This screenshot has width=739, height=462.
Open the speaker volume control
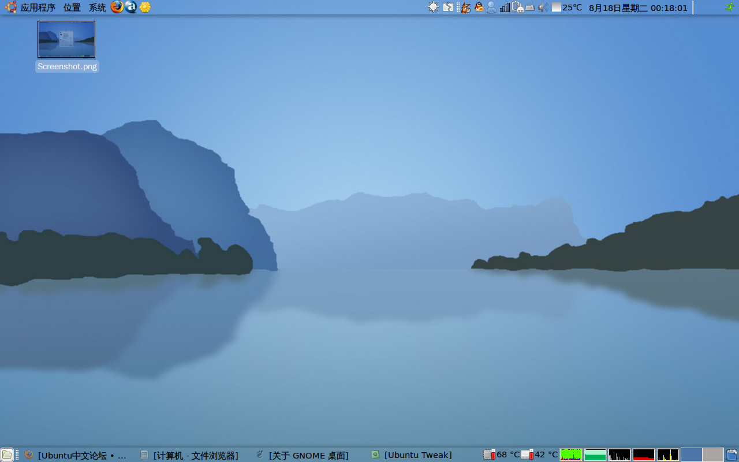point(543,7)
